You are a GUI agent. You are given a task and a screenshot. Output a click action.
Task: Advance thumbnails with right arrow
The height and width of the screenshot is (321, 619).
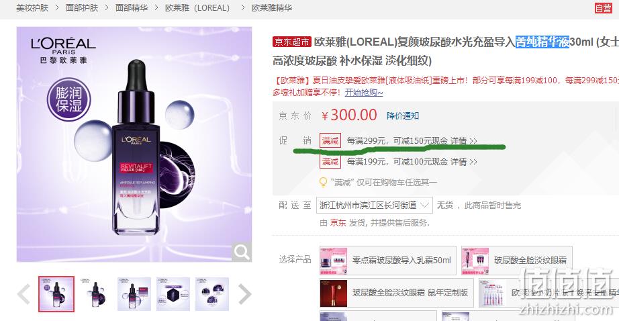245,294
